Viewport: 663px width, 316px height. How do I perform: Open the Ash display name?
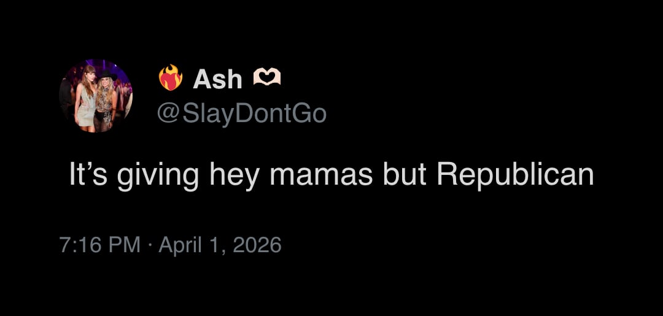(218, 79)
